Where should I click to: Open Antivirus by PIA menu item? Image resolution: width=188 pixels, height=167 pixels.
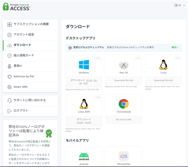tap(30, 76)
